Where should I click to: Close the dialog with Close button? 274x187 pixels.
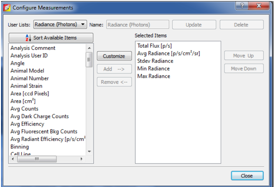(x=247, y=176)
